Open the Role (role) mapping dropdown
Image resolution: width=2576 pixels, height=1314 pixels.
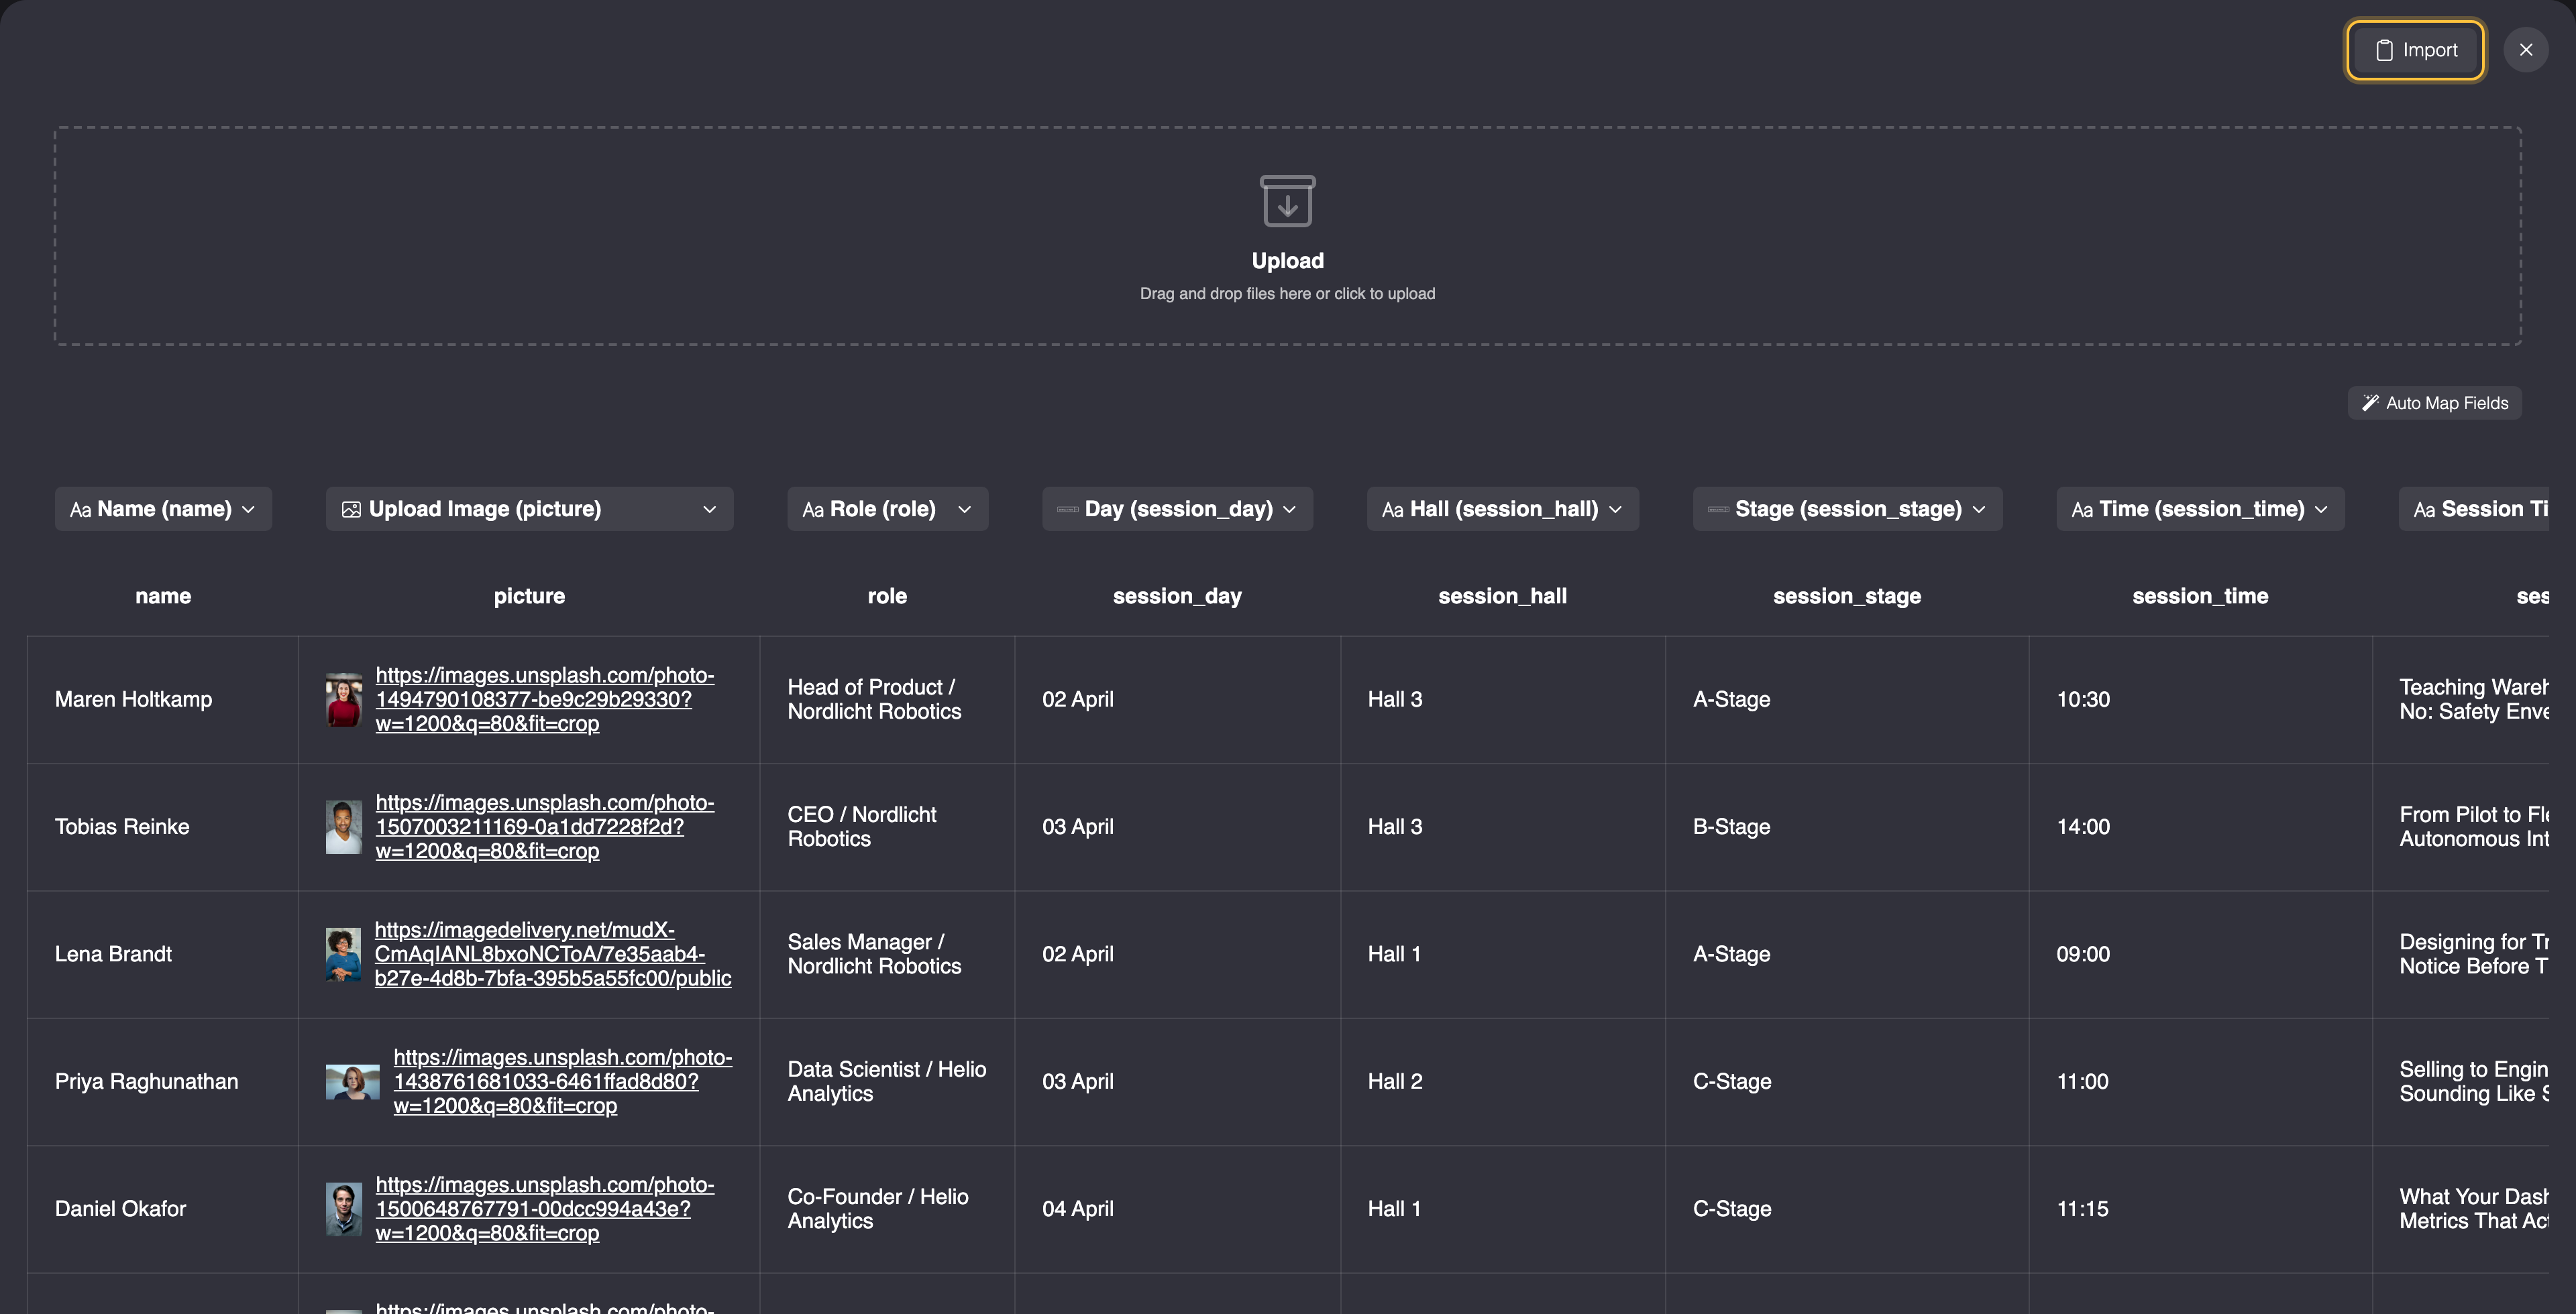[887, 509]
